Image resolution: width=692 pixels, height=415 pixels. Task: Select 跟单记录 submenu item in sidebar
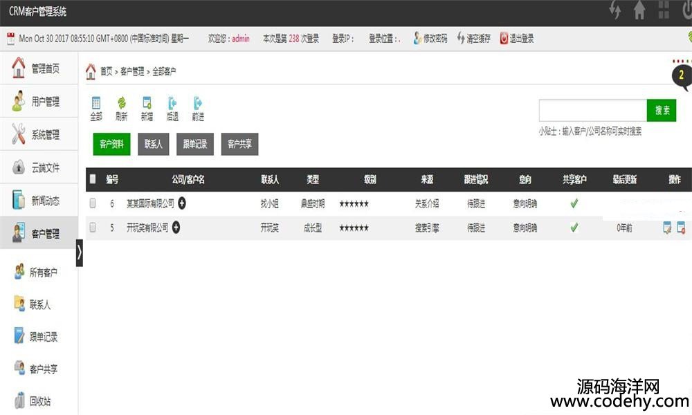pos(36,337)
